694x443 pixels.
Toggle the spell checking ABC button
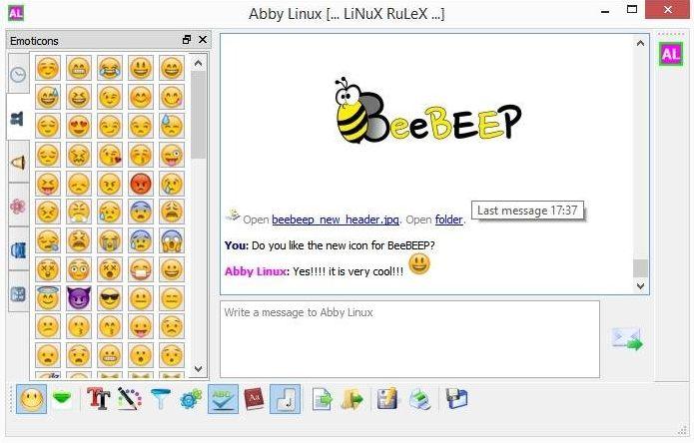(x=223, y=399)
